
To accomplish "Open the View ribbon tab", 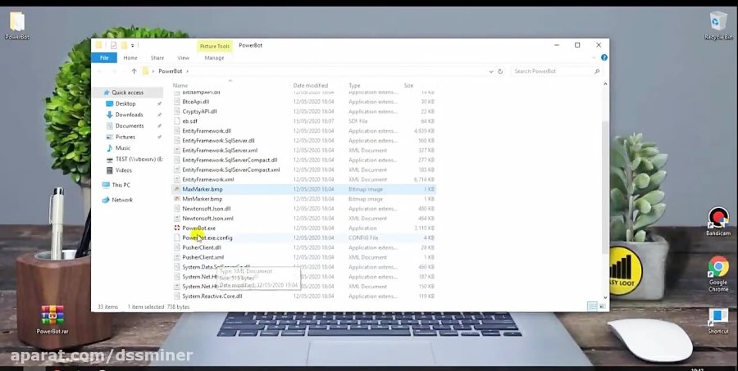I will click(x=183, y=58).
